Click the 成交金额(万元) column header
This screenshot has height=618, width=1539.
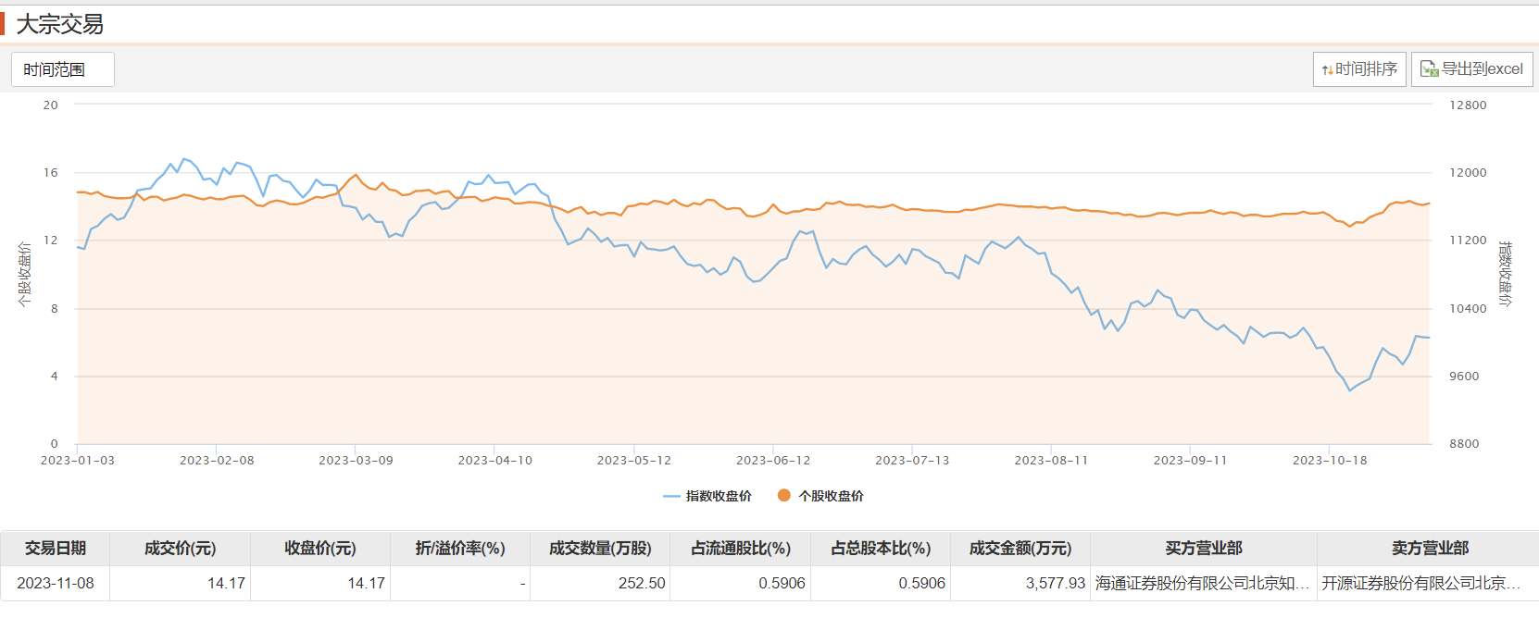(x=1020, y=548)
